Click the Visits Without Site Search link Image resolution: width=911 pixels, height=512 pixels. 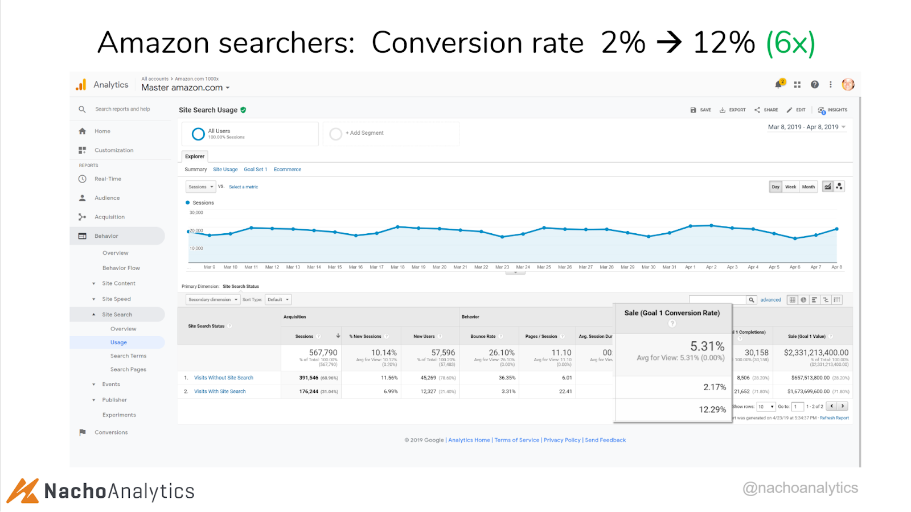(x=224, y=378)
